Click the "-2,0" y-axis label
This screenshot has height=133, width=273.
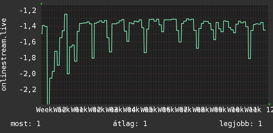point(28,74)
